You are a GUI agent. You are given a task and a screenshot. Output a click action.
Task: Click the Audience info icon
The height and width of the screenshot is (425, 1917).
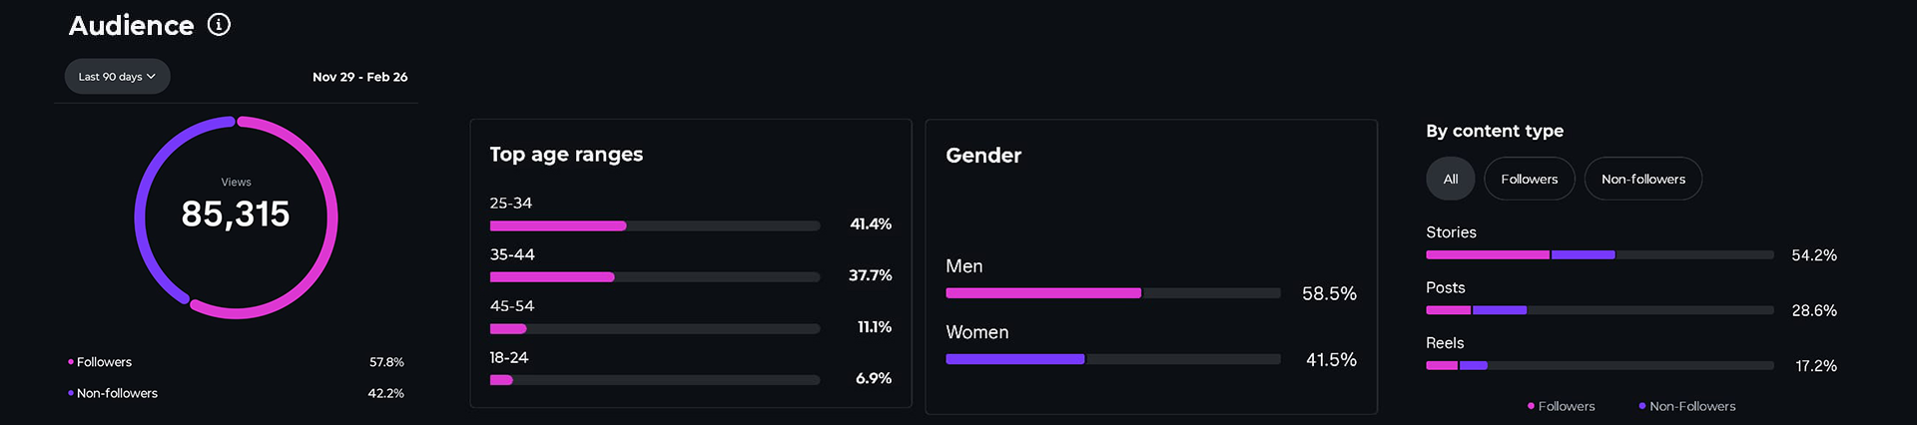[219, 25]
